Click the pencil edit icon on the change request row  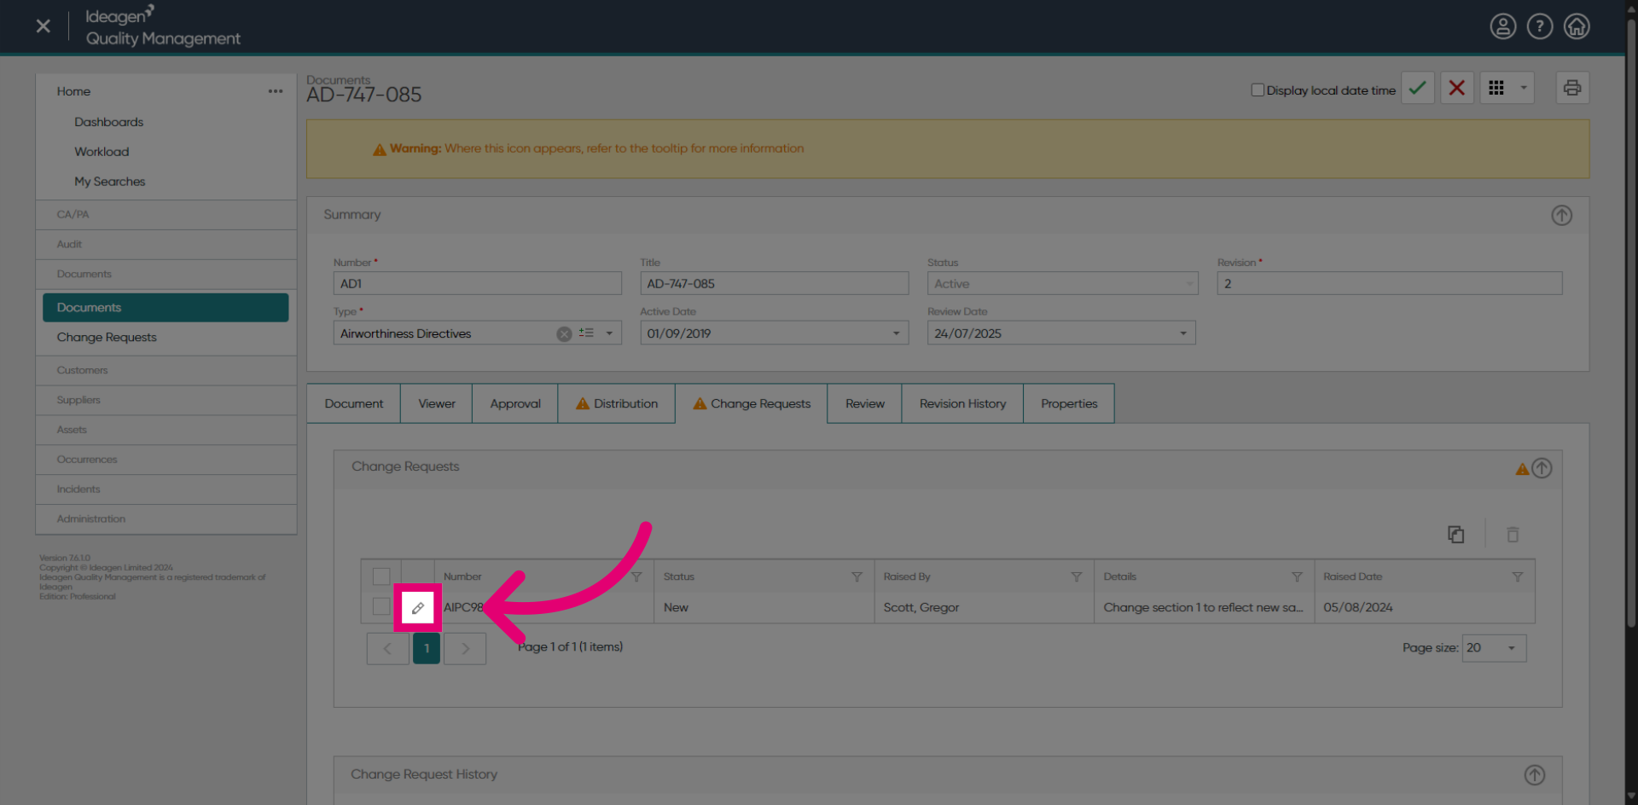[418, 607]
